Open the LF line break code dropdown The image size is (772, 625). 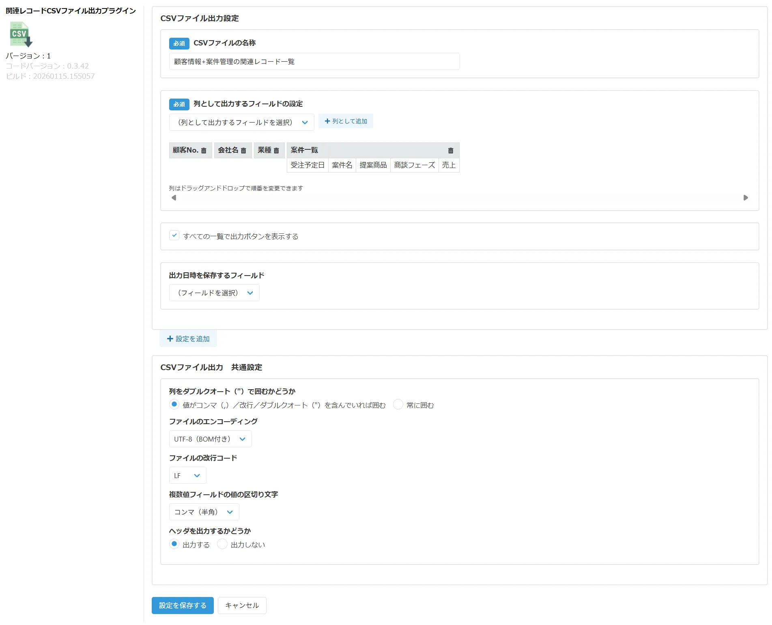click(x=187, y=475)
